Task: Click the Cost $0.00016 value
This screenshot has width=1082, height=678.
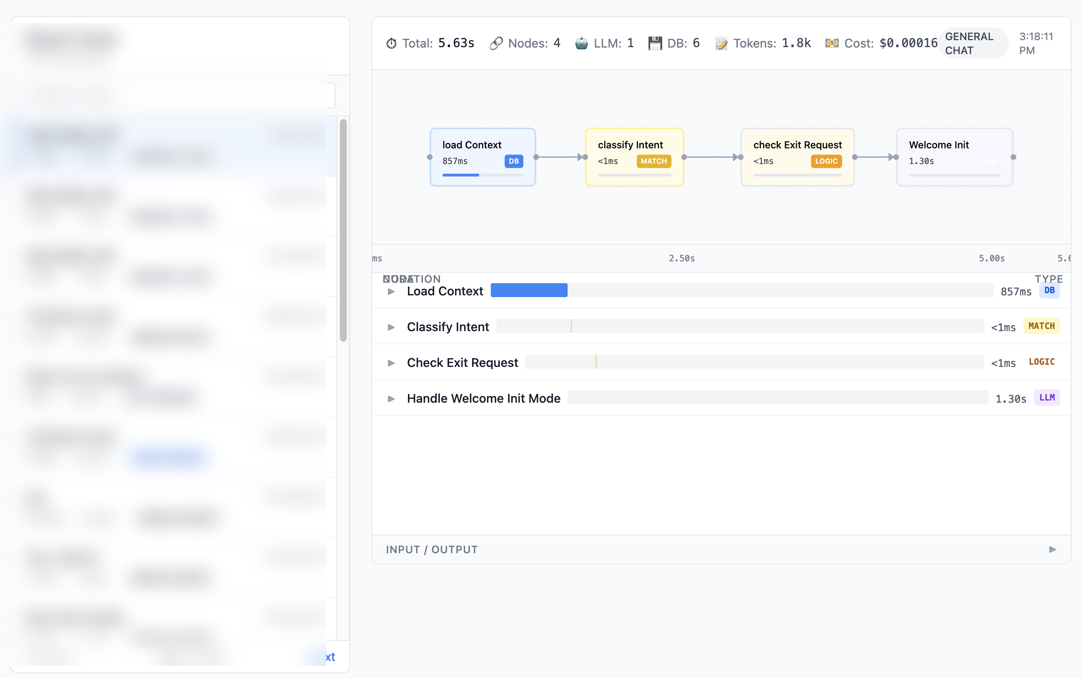Action: coord(908,43)
